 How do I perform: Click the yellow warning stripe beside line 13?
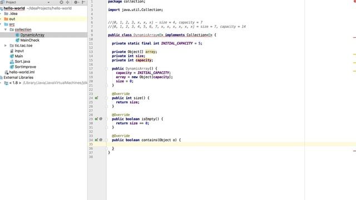point(354,54)
